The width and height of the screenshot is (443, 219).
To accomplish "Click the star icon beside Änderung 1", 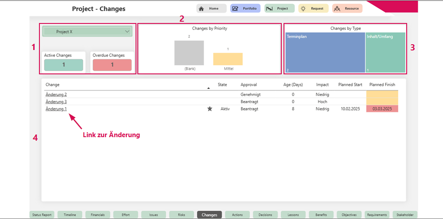I will click(210, 109).
